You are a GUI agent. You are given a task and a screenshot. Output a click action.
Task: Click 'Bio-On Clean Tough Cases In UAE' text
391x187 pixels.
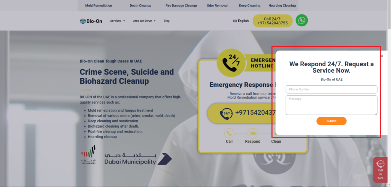pos(111,61)
